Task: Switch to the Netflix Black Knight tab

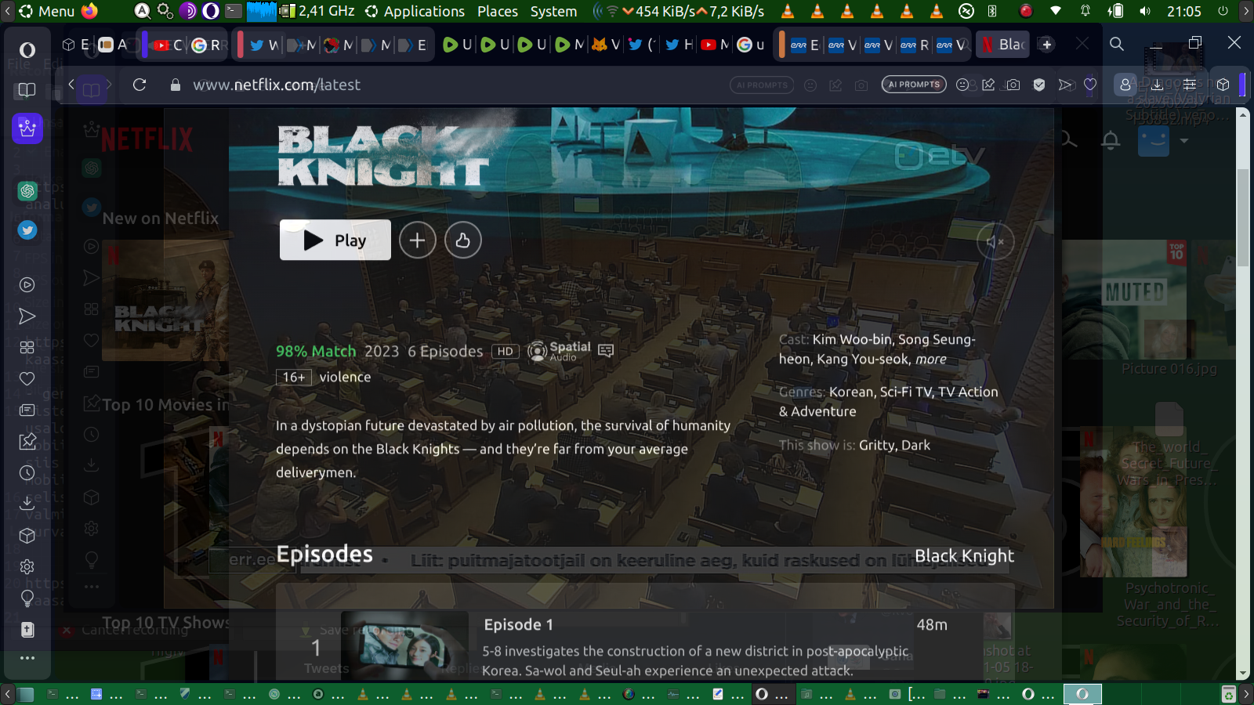Action: click(1004, 45)
